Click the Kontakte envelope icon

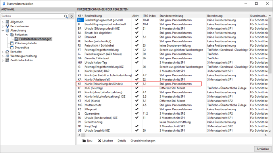[x=7, y=52]
